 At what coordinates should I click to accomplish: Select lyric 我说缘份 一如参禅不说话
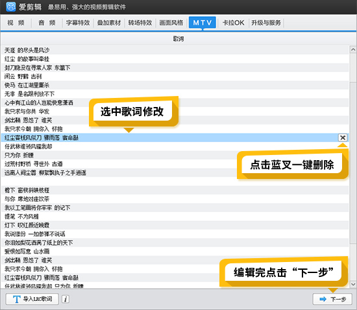[x=175, y=234]
